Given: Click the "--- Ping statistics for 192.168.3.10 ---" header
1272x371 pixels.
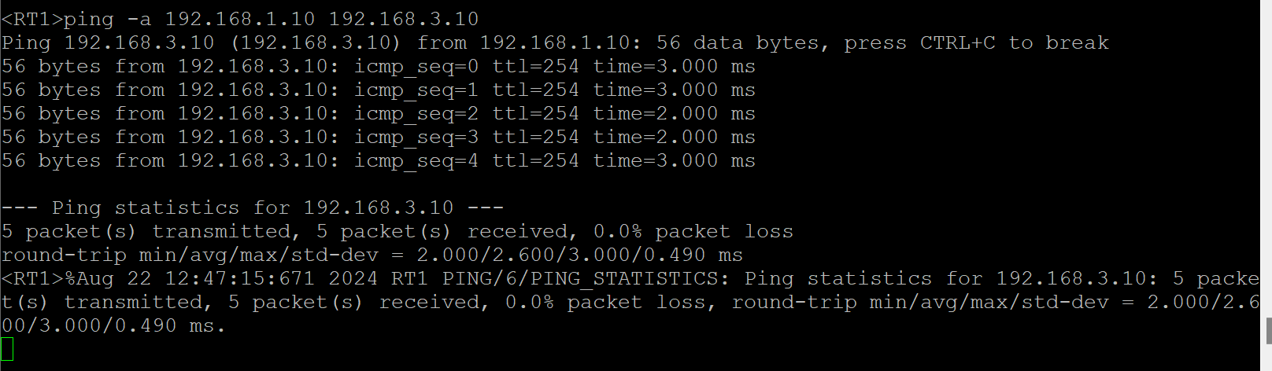Looking at the screenshot, I should 252,208.
